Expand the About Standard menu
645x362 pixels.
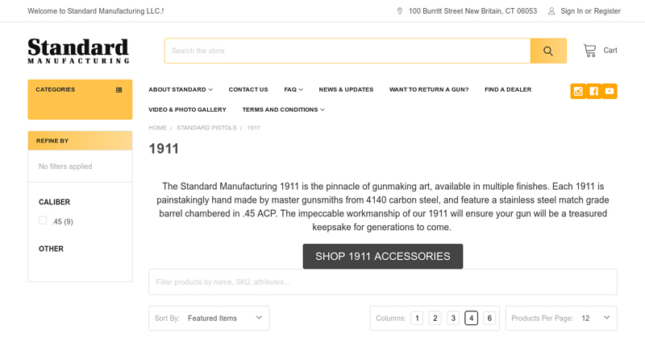[181, 89]
